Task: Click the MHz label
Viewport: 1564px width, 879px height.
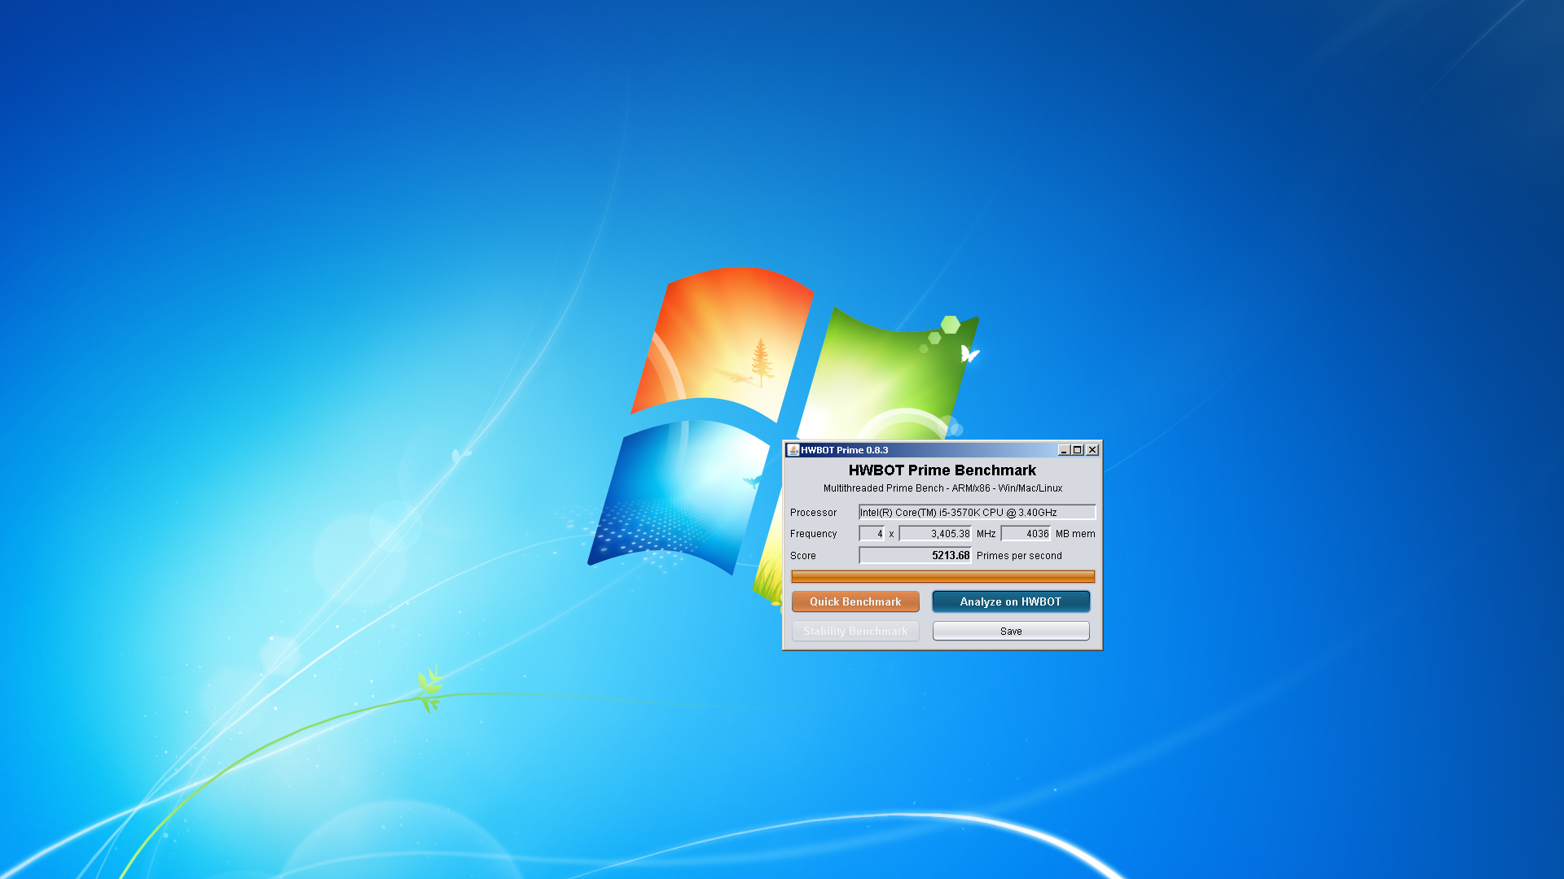Action: (x=986, y=534)
